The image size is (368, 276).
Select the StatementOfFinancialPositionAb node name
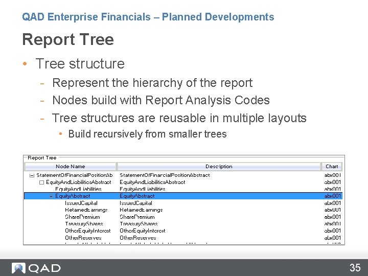click(x=75, y=175)
